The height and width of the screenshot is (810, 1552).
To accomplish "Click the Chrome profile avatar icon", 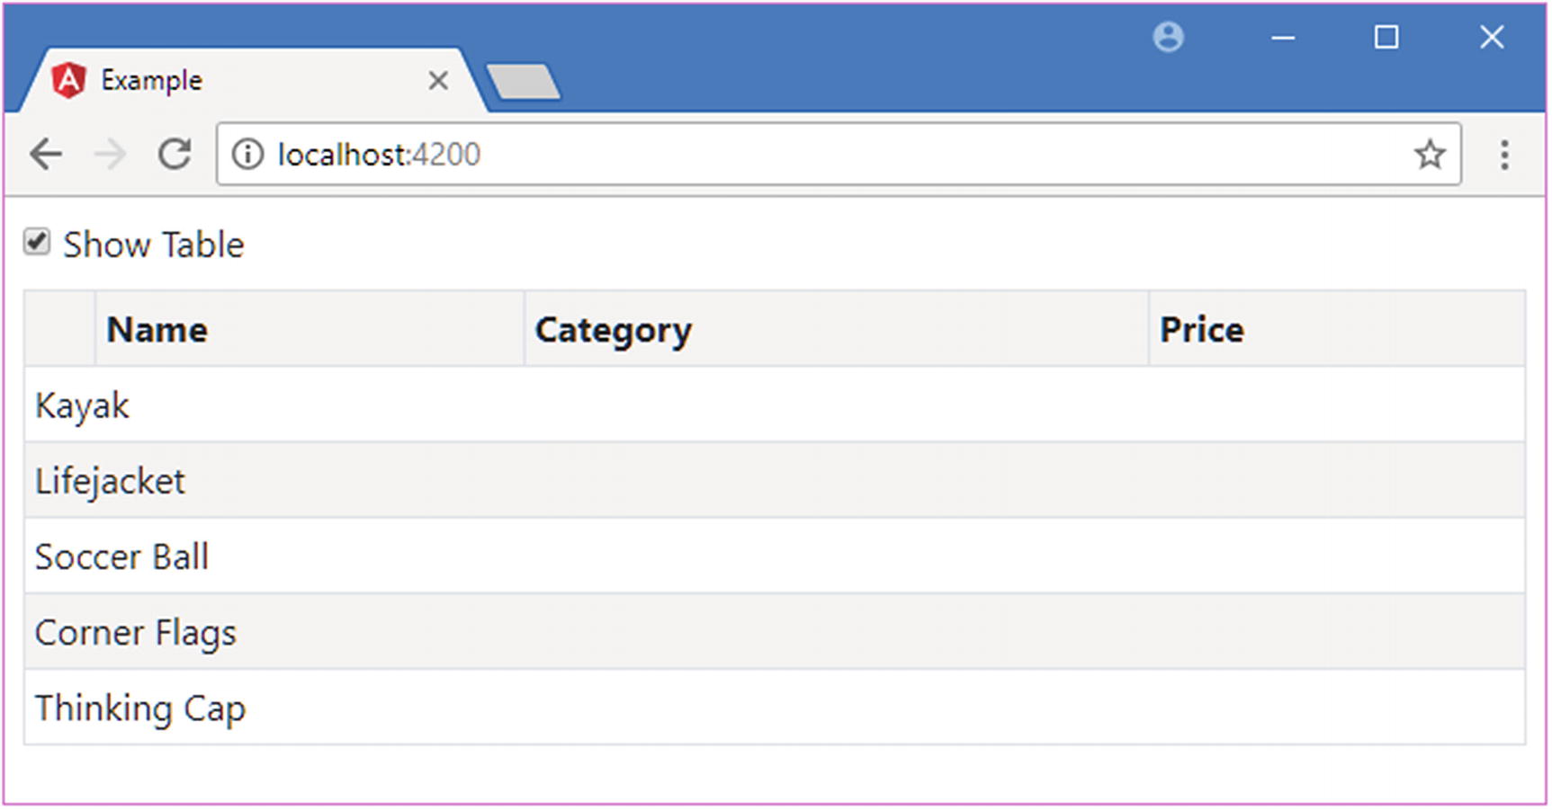I will point(1168,38).
